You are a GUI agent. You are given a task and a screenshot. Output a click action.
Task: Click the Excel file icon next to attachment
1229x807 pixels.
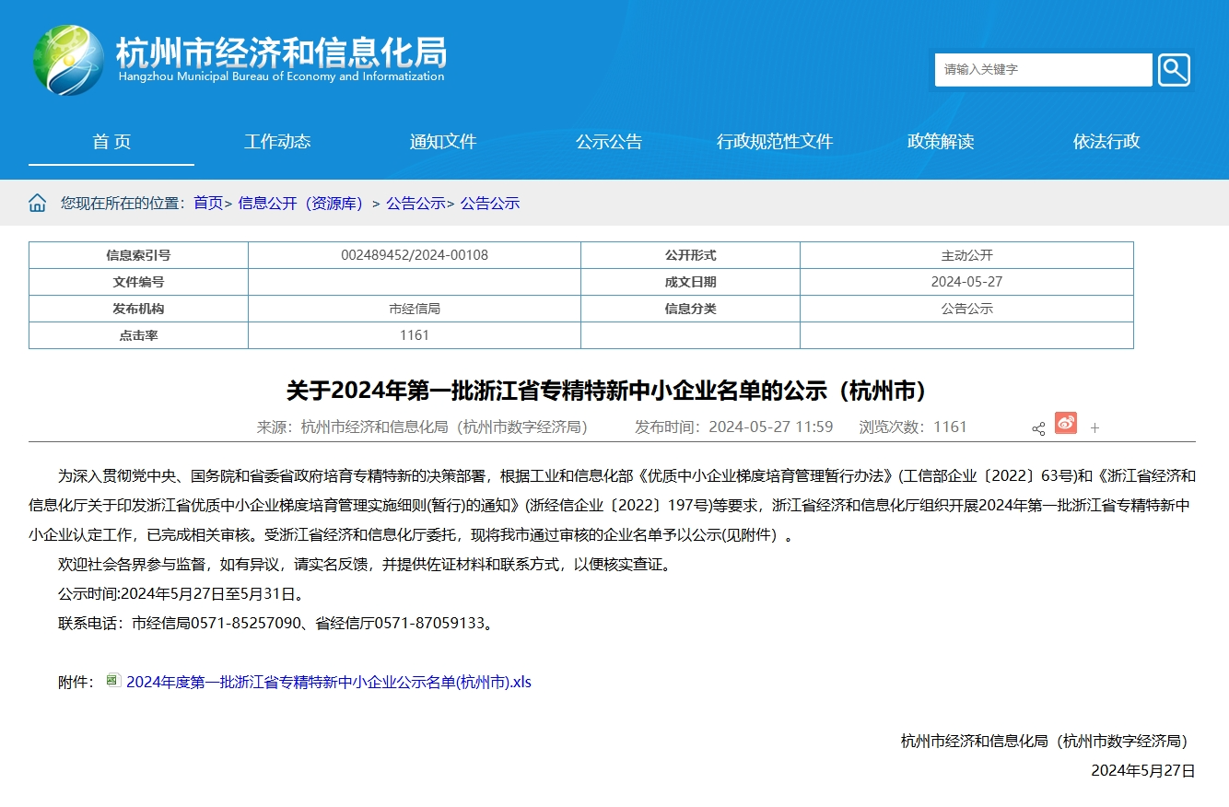113,681
